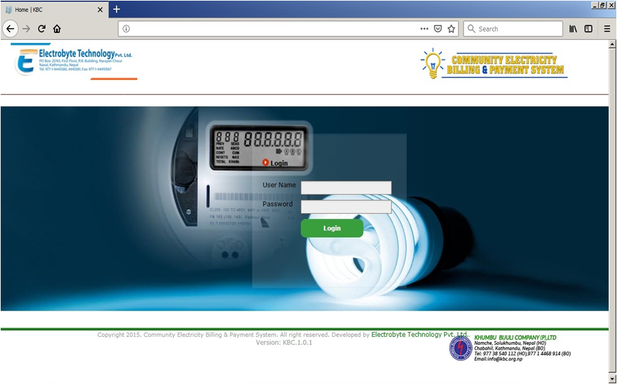Reload the current page
The height and width of the screenshot is (384, 617).
(42, 29)
